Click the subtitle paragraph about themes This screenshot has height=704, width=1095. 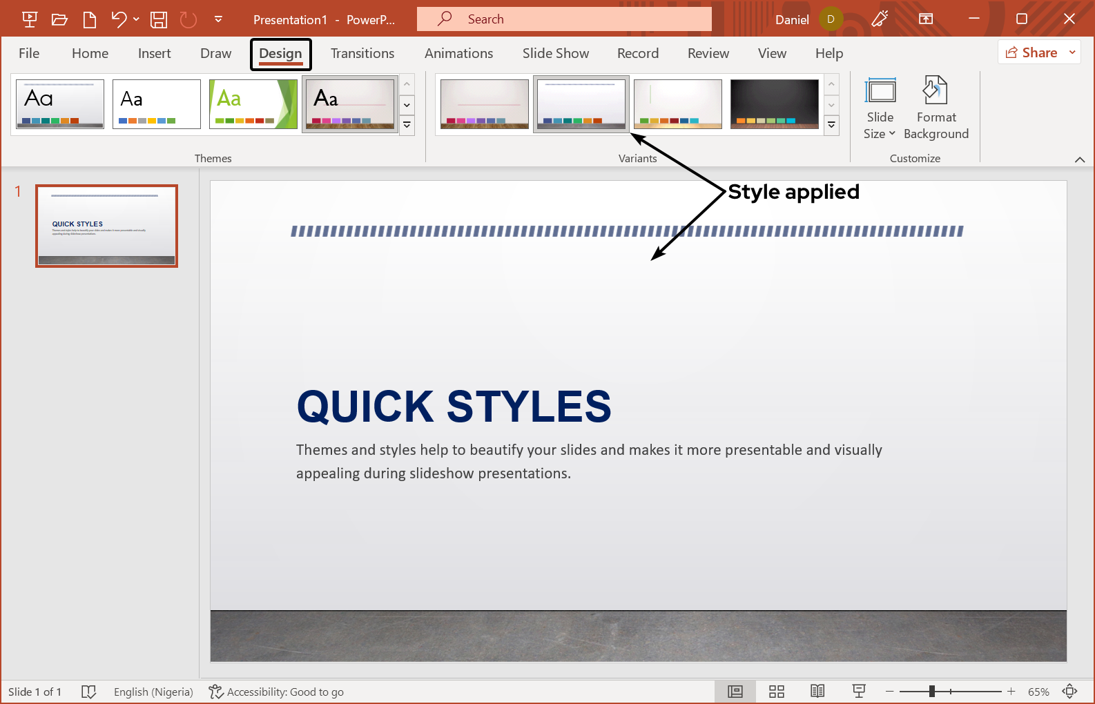pos(589,462)
